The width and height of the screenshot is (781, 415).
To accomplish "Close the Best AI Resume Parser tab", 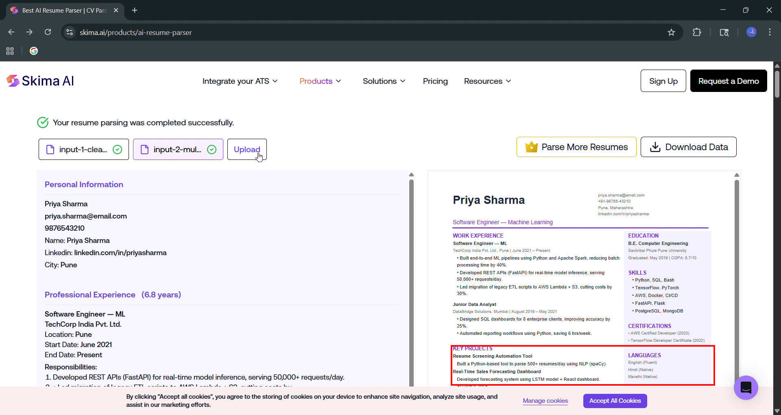I will 116,10.
